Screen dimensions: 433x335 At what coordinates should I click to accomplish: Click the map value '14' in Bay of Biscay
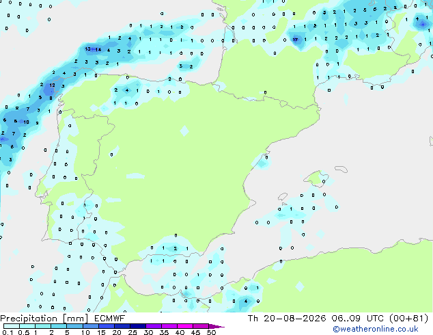pos(98,50)
